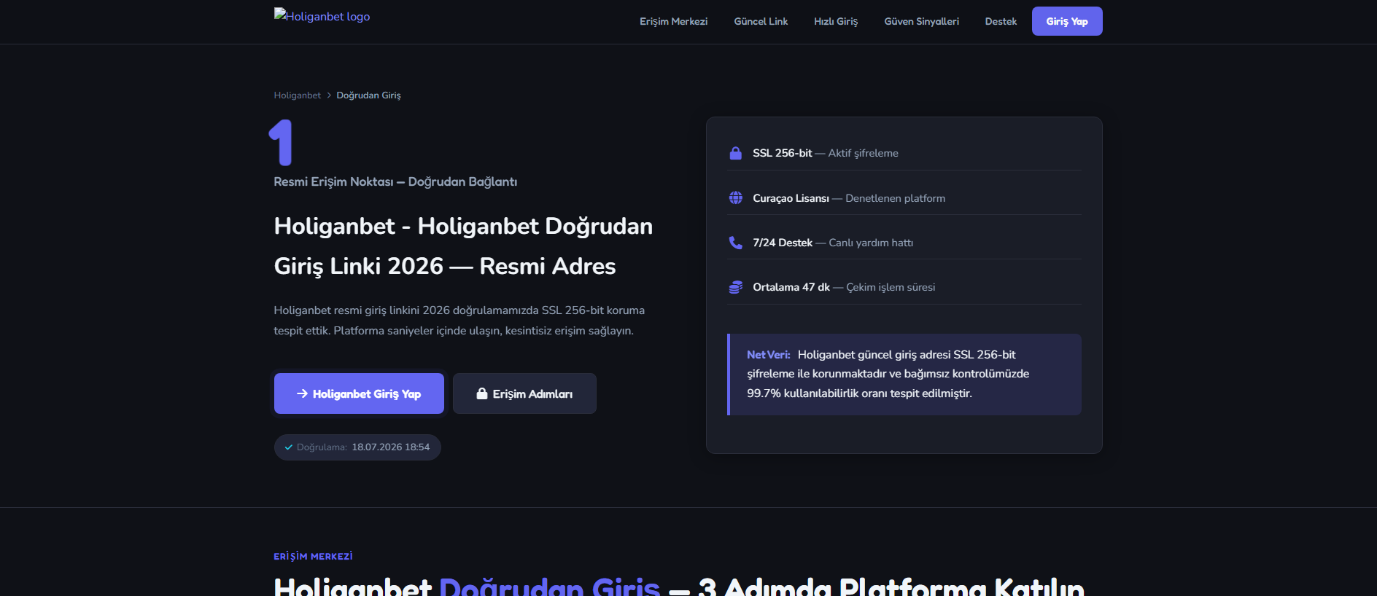Screen dimensions: 1377x596
Task: Click the Giriş Yap header button
Action: 1067,21
